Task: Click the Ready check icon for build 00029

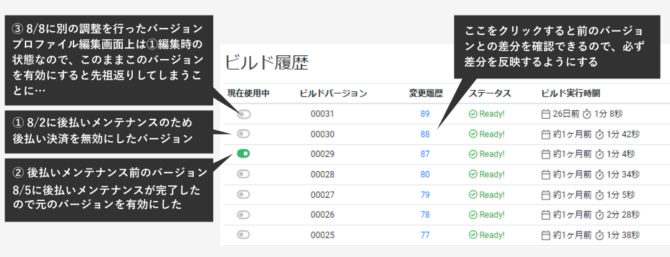Action: 473,154
